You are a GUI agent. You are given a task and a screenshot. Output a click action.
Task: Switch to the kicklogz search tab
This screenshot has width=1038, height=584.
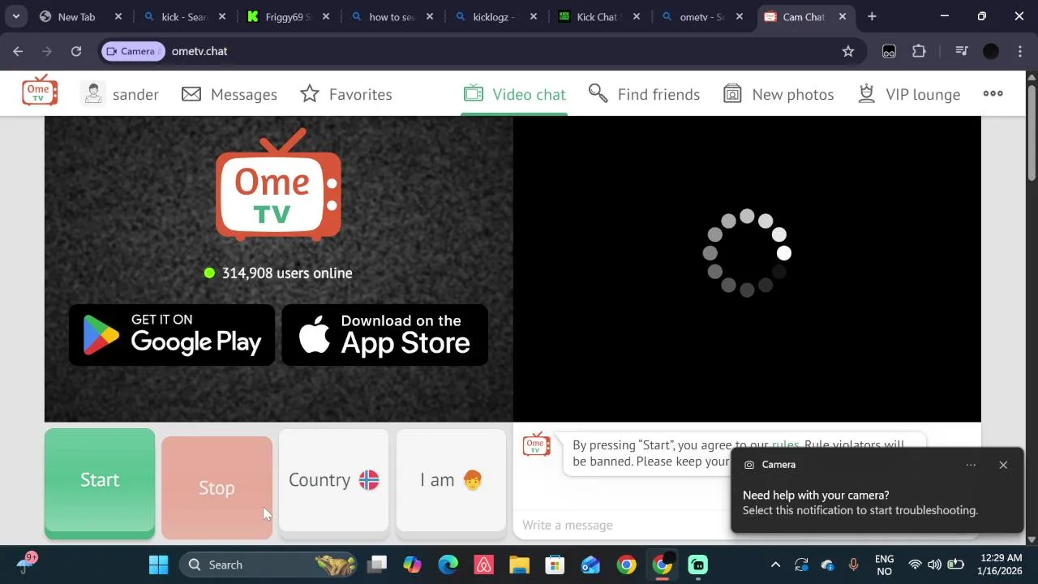tap(496, 16)
